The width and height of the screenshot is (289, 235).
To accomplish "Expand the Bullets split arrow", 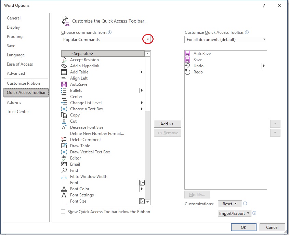I will [x=141, y=91].
